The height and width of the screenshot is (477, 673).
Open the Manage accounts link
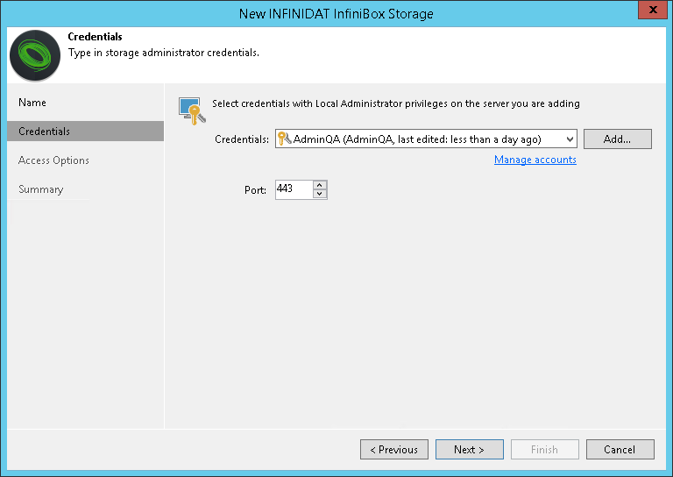(x=535, y=160)
